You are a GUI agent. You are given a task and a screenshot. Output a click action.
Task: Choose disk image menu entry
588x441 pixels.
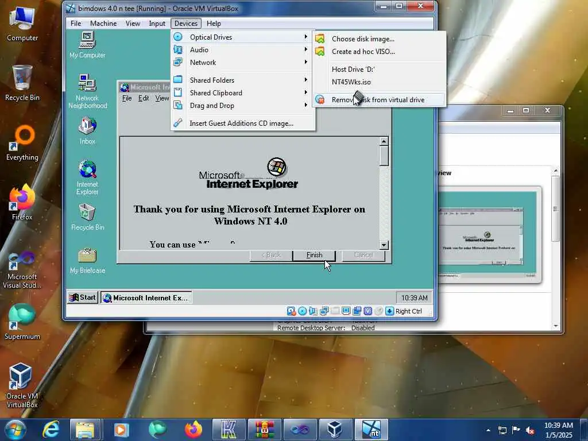(x=379, y=38)
